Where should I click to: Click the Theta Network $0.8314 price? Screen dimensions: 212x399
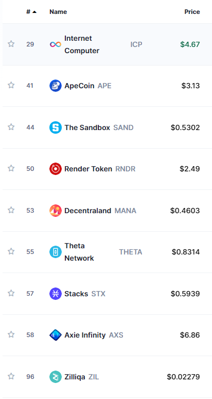pyautogui.click(x=186, y=252)
